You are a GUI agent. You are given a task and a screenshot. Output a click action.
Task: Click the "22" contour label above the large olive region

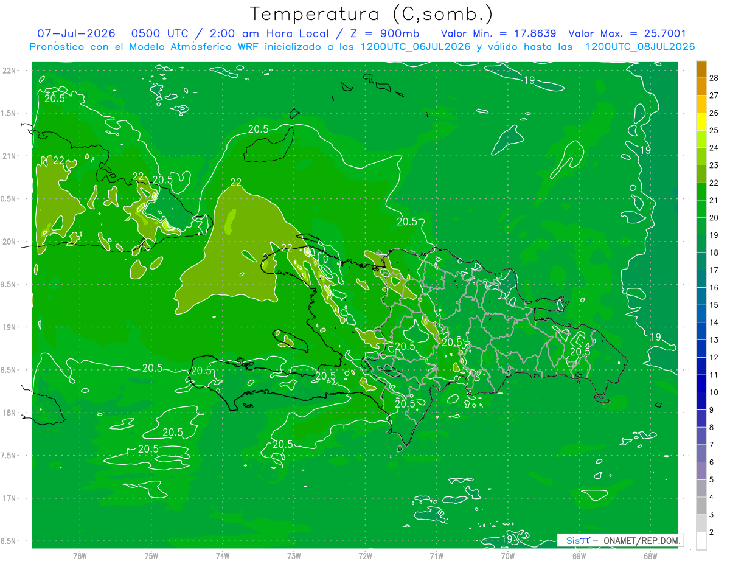tap(237, 182)
